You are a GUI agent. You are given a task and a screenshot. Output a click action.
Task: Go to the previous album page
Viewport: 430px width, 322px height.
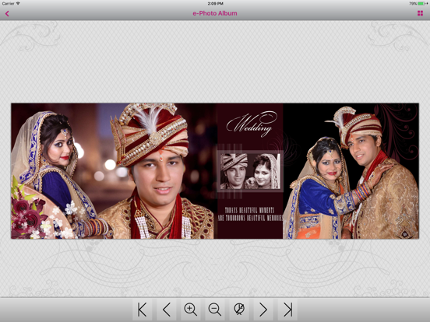click(x=167, y=310)
